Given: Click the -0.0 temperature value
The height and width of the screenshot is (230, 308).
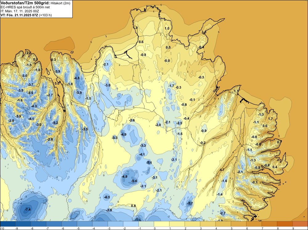Looking at the screenshot, I should (x=167, y=61).
